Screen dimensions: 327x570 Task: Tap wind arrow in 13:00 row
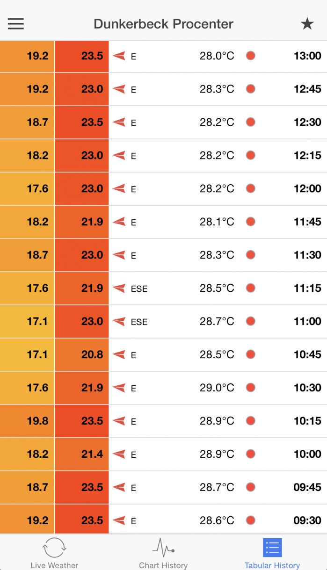(119, 56)
